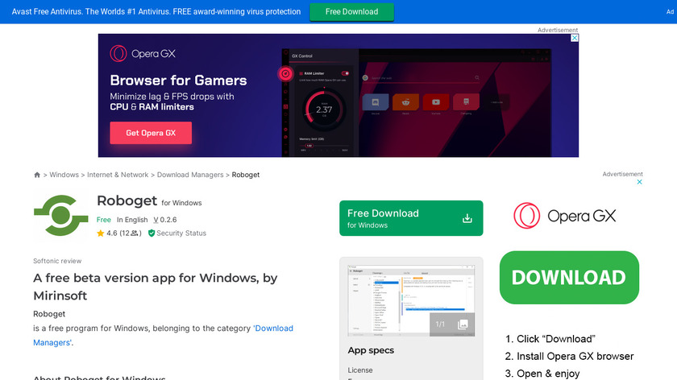
Task: Go to the Windows breadcrumb link
Action: [x=64, y=175]
